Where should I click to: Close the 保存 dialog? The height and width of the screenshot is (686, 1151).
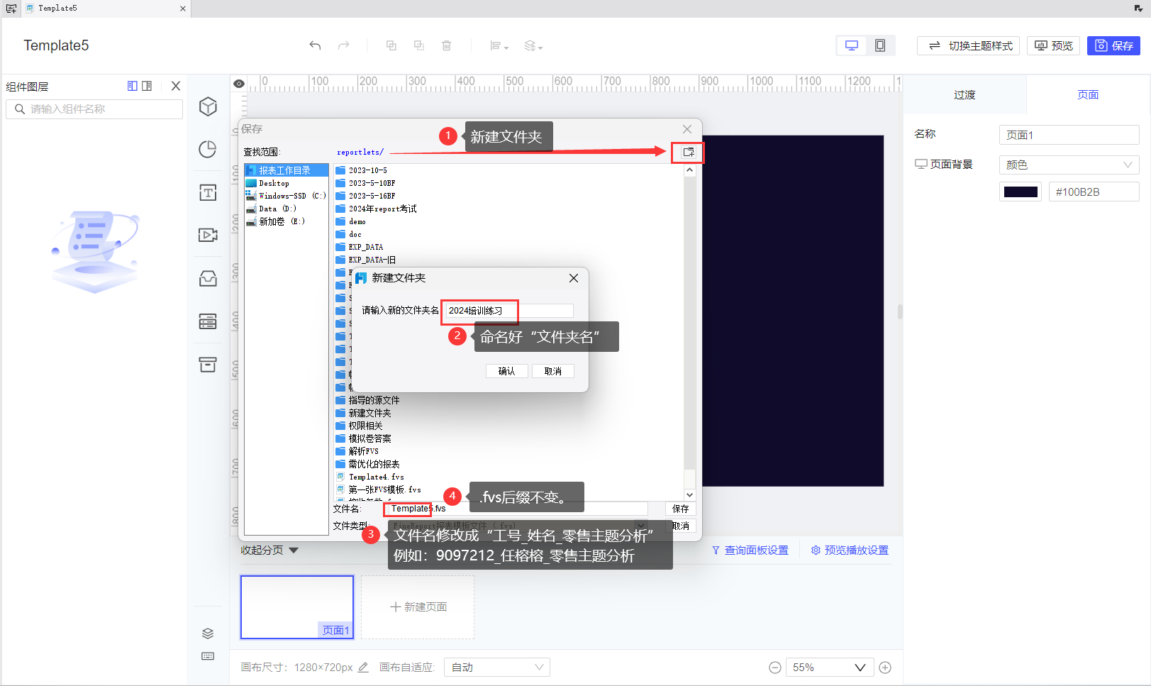tap(687, 129)
